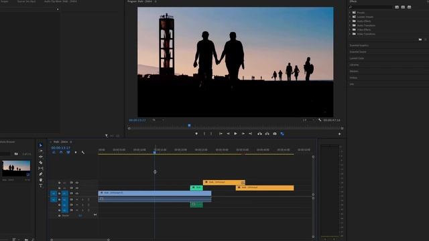This screenshot has height=241, width=429.
Task: Click Effects panel search field
Action: coord(371,7)
